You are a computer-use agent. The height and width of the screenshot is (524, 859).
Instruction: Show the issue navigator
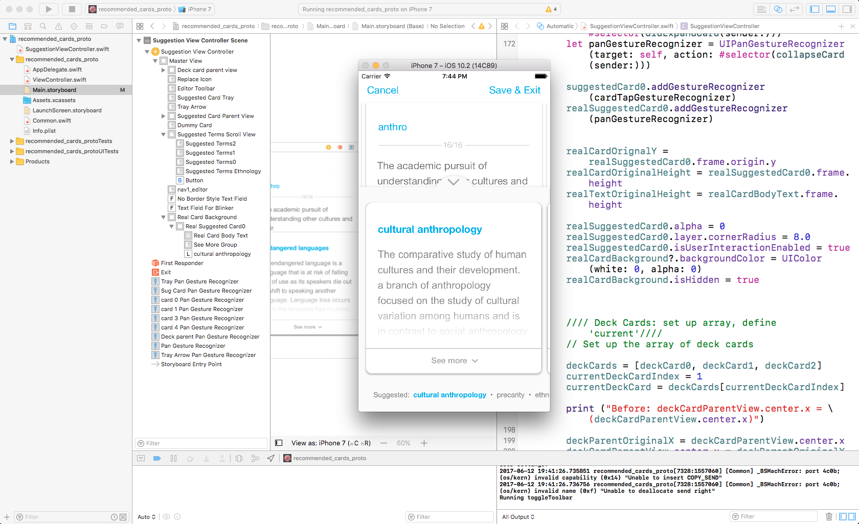pyautogui.click(x=58, y=26)
